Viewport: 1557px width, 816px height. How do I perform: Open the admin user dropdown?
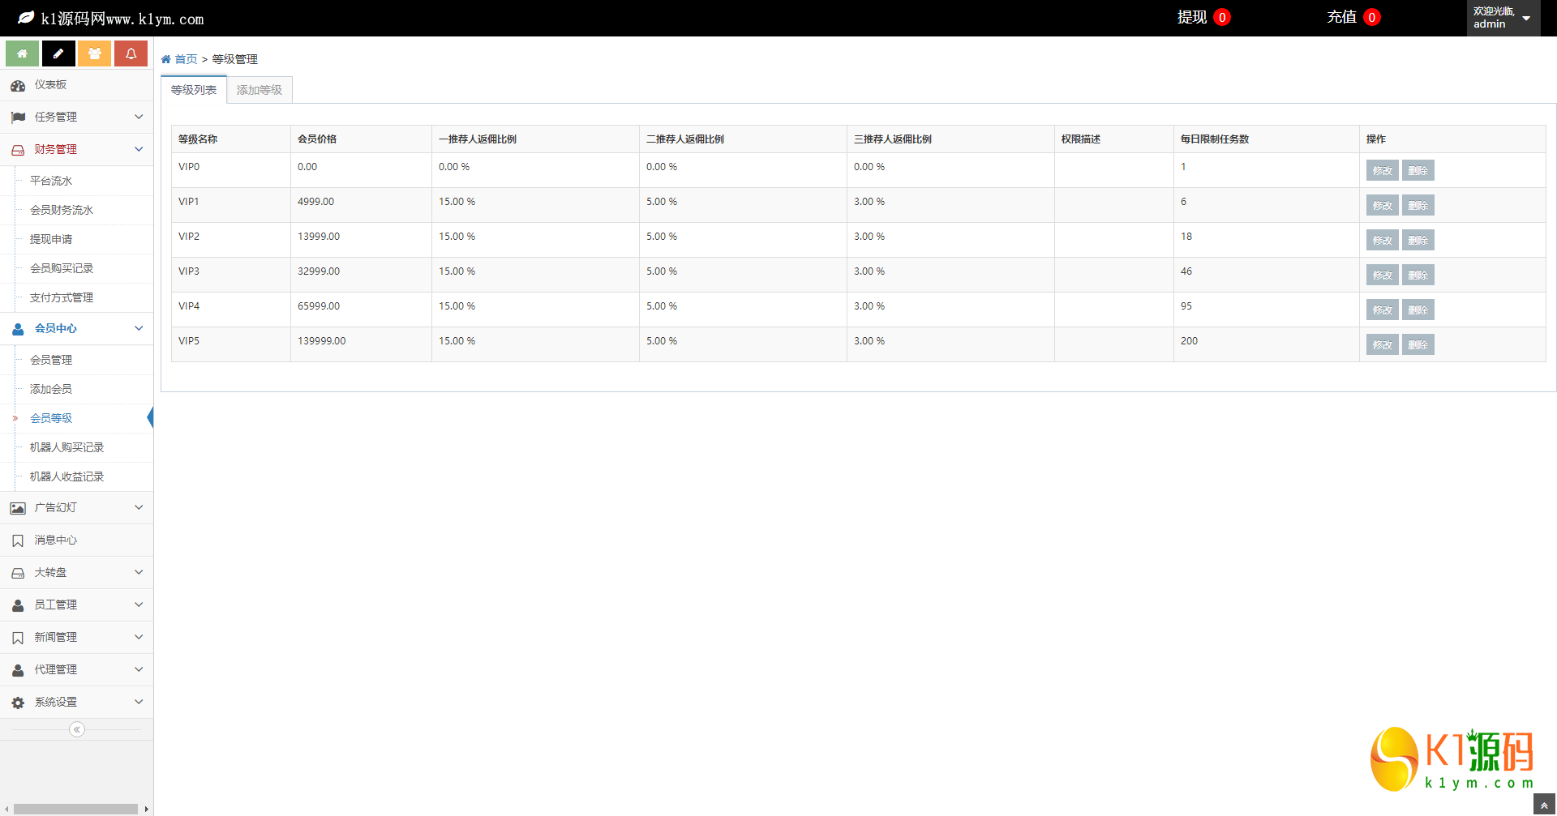tap(1503, 18)
